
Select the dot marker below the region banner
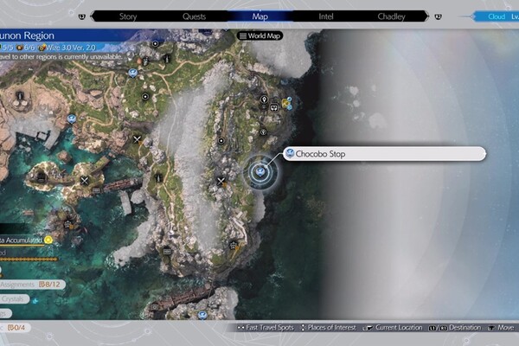pos(155,43)
